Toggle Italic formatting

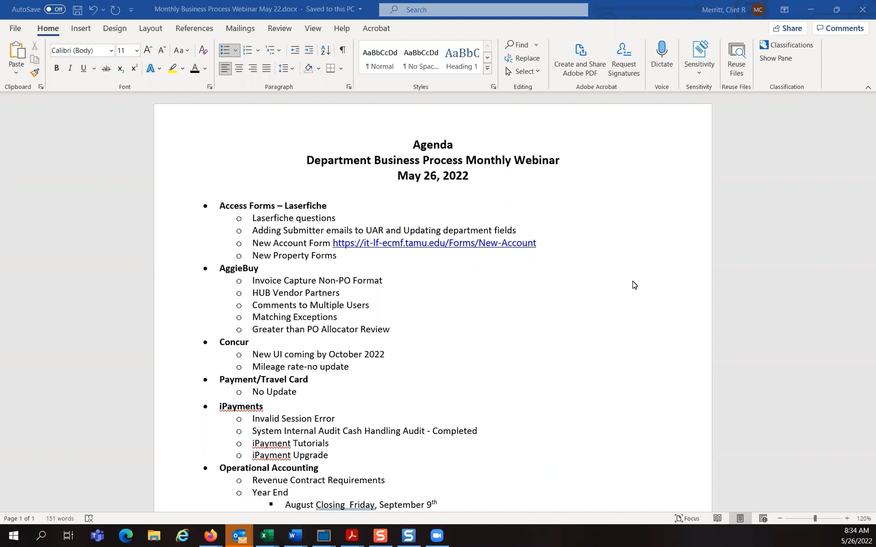(x=70, y=68)
